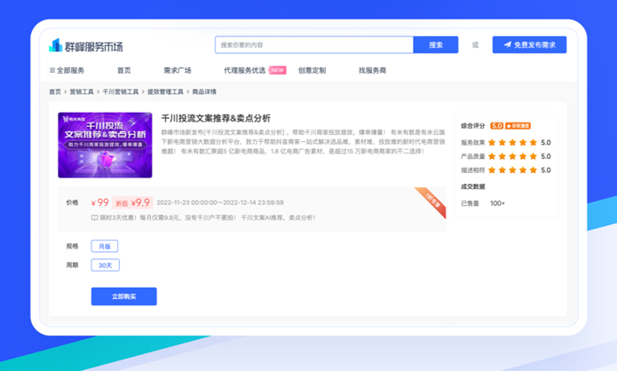The height and width of the screenshot is (371, 617).
Task: Click the 5.0 overall score badge
Action: (496, 126)
